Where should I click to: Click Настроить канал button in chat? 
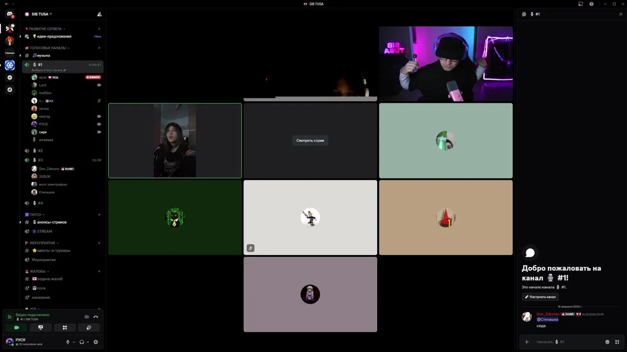(540, 297)
